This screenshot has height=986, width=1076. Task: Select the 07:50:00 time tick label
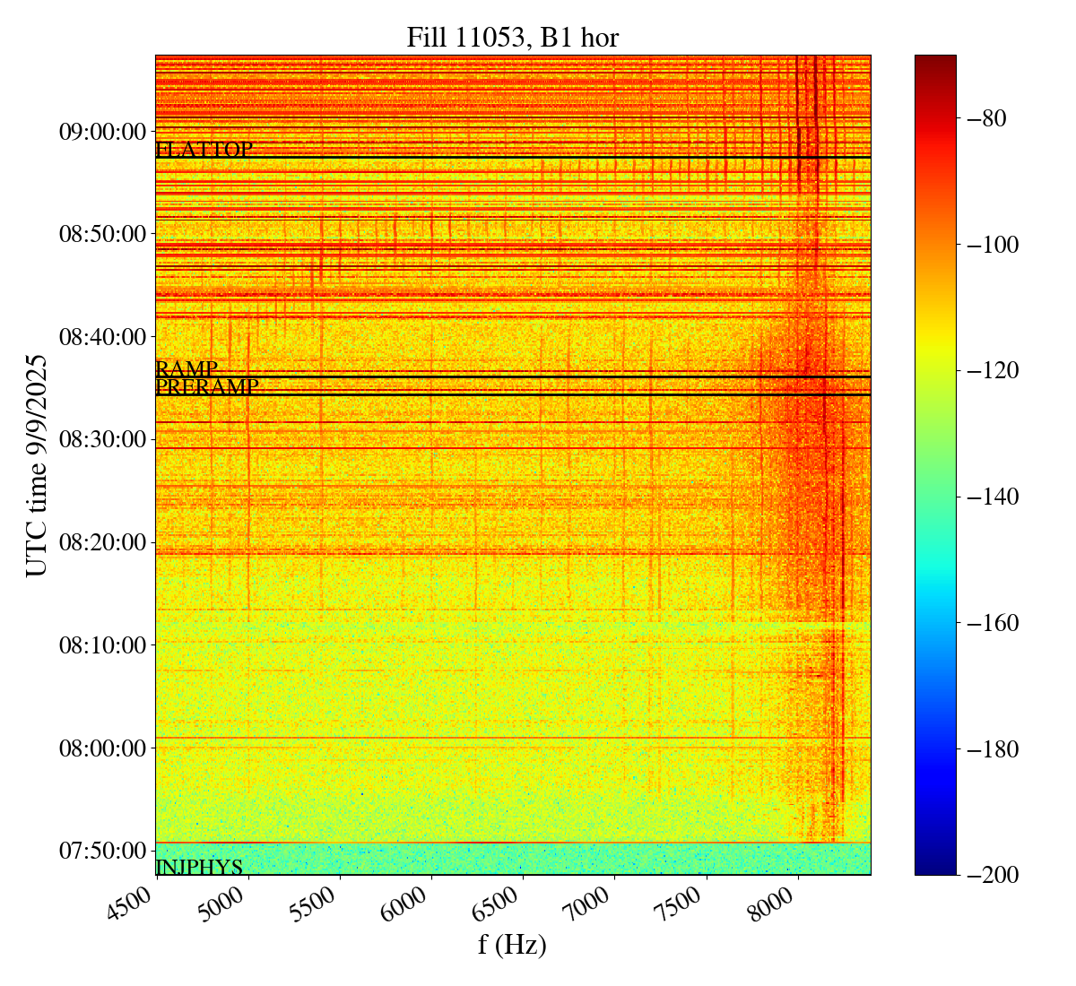101,850
